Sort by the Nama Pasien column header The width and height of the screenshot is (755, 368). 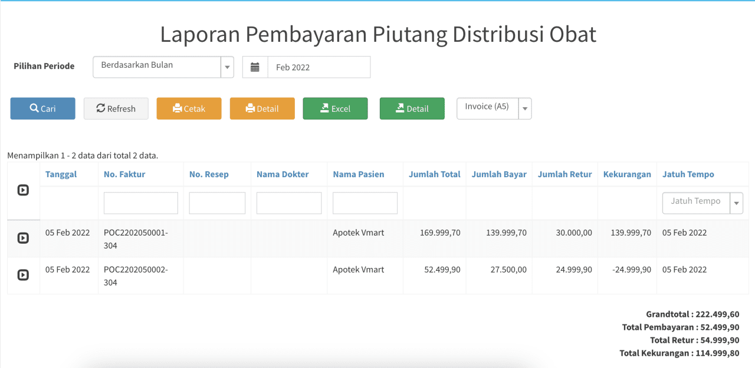pyautogui.click(x=359, y=174)
